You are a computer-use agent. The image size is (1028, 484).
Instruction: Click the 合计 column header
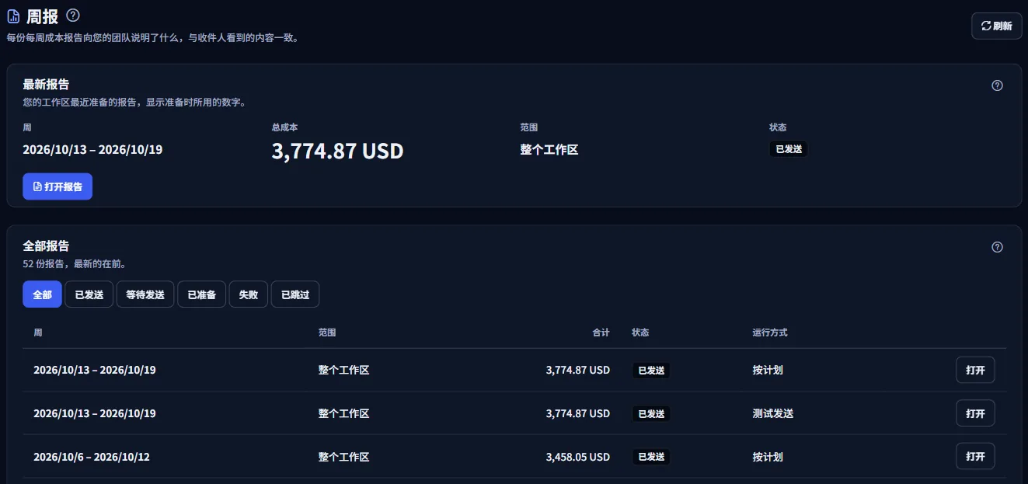tap(601, 333)
